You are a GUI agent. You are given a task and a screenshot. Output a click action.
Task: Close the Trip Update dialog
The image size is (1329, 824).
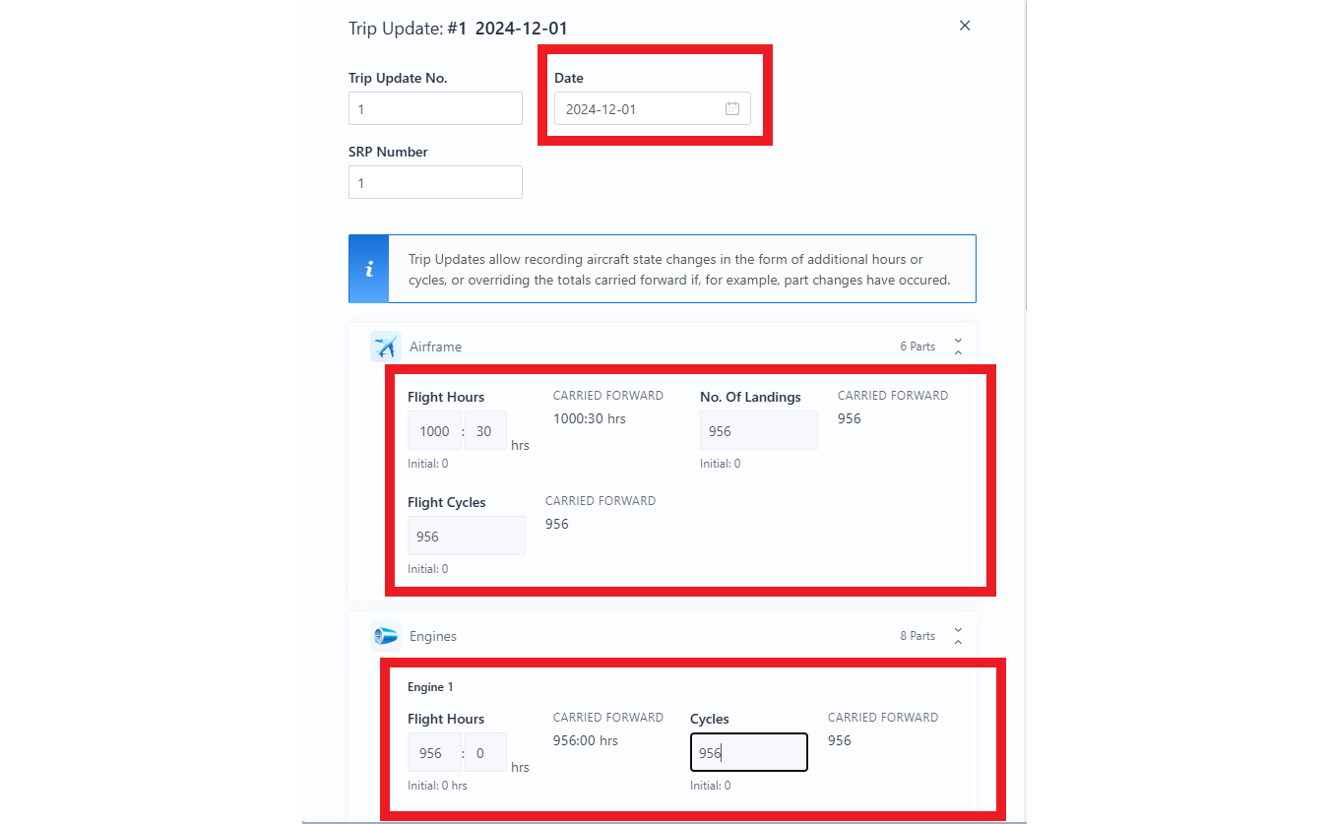point(965,26)
